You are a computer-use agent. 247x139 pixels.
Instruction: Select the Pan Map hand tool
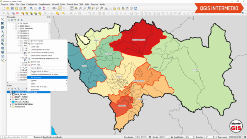(72, 8)
